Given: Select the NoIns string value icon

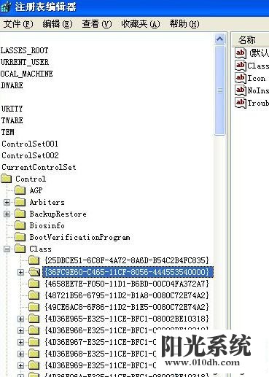Looking at the screenshot, I should click(240, 90).
